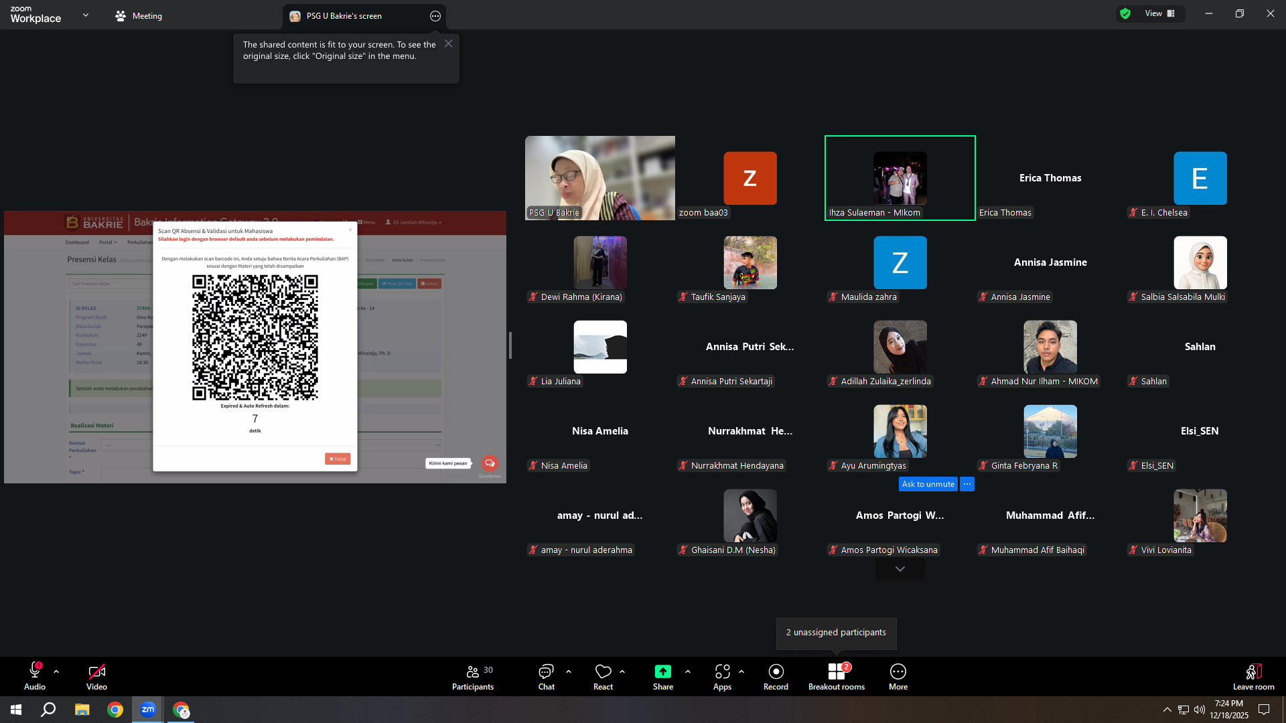This screenshot has height=723, width=1286.
Task: Select Ahmad Nur Ilham - MIKOM tile
Action: (x=1050, y=347)
